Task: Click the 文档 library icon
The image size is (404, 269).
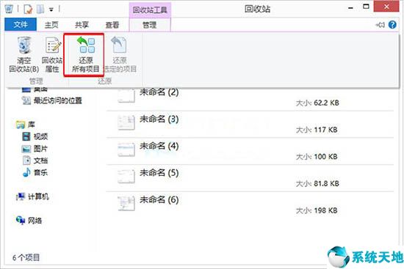Action: (26, 161)
